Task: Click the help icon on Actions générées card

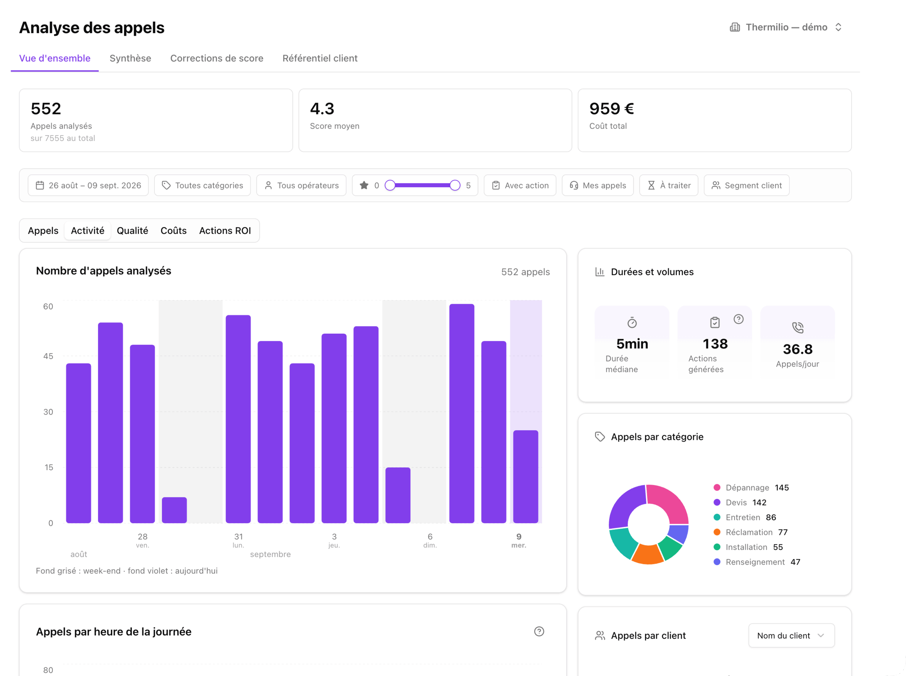Action: [738, 319]
